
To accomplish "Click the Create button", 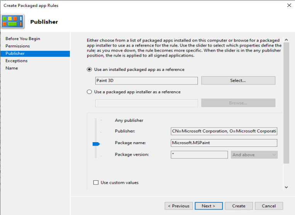I will [x=239, y=206].
